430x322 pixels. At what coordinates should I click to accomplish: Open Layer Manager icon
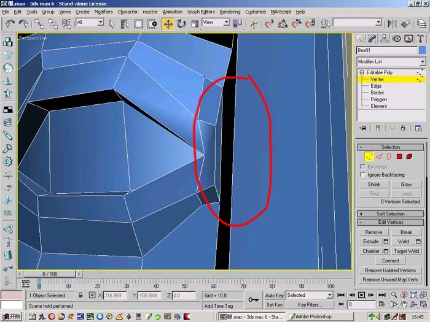point(421,24)
